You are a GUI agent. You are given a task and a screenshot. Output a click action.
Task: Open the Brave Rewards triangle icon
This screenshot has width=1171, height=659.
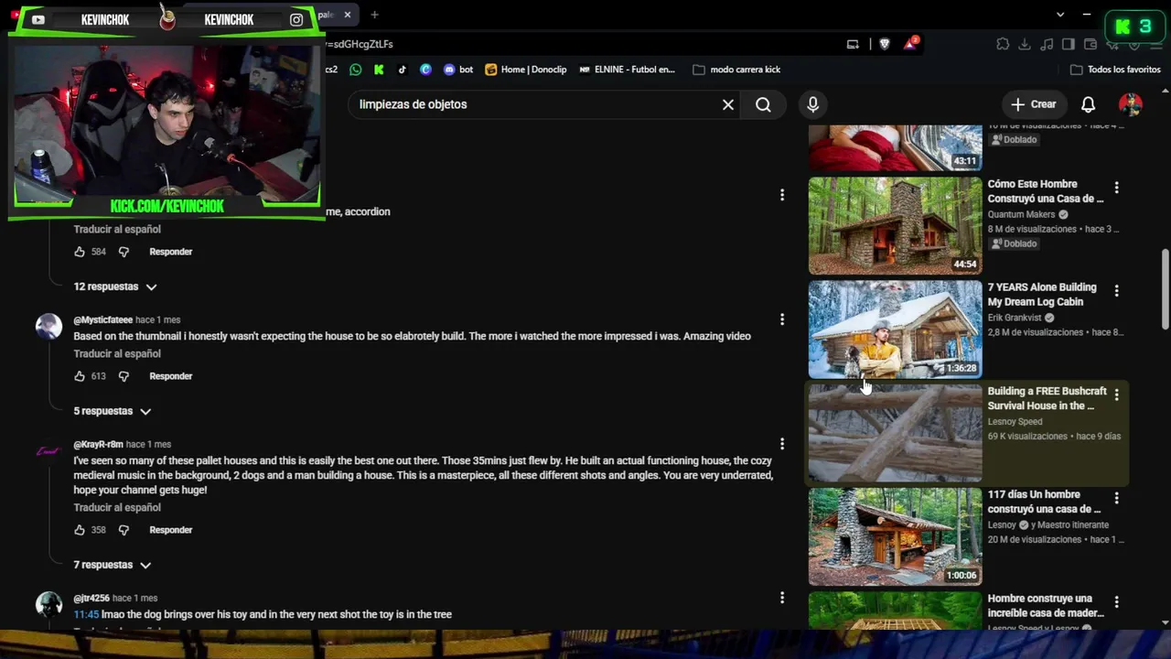[x=910, y=43]
